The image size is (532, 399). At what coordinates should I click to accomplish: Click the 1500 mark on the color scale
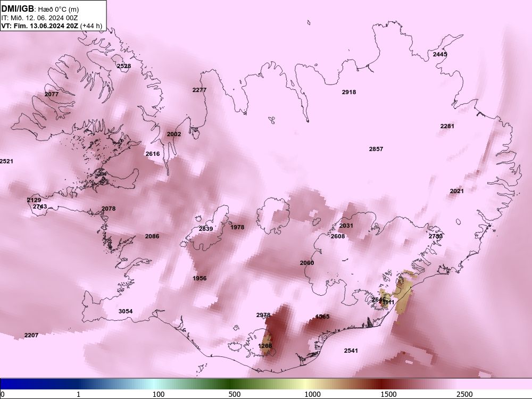click(x=388, y=394)
